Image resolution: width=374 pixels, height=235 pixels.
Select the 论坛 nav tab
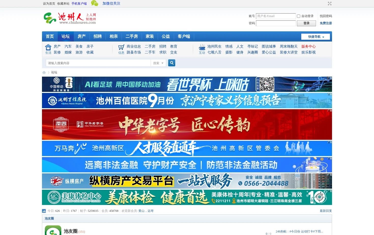point(66,36)
